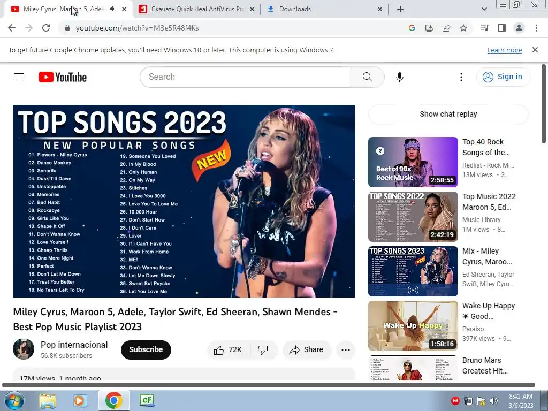Screen dimensions: 548x411
Task: Close the Quick Heal AntiVirus tab
Action: coord(252,9)
